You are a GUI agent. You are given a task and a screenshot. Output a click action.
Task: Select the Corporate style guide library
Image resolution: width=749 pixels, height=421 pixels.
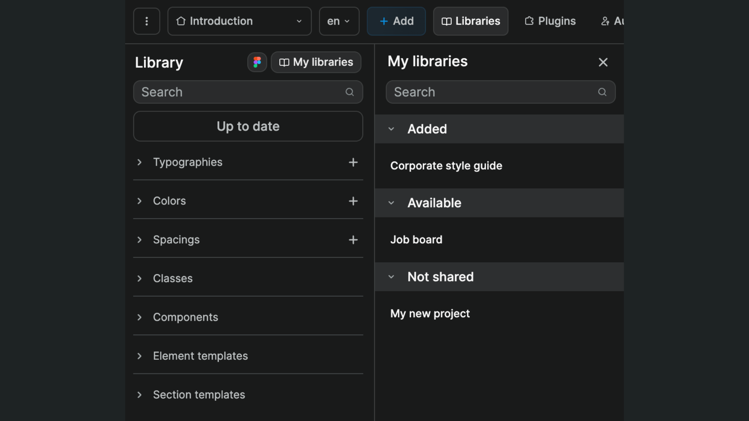[446, 166]
